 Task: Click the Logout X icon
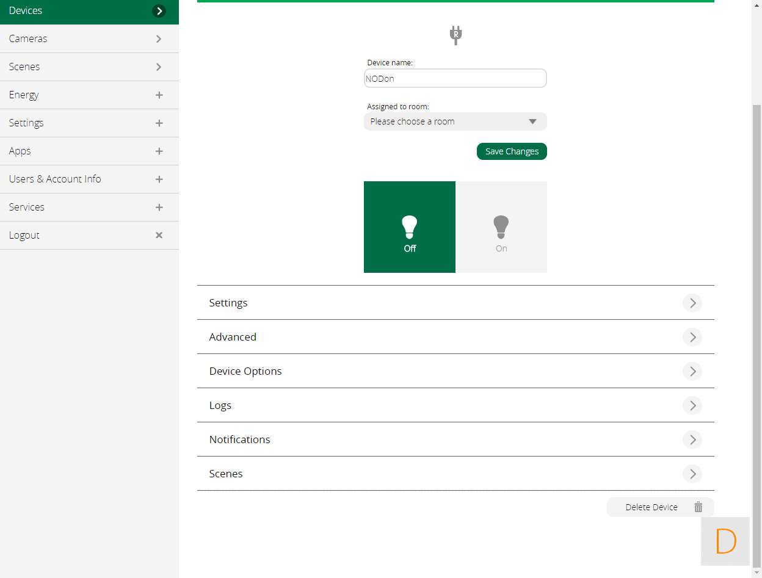point(159,235)
